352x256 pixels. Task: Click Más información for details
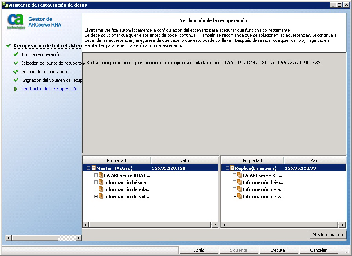pyautogui.click(x=328, y=234)
